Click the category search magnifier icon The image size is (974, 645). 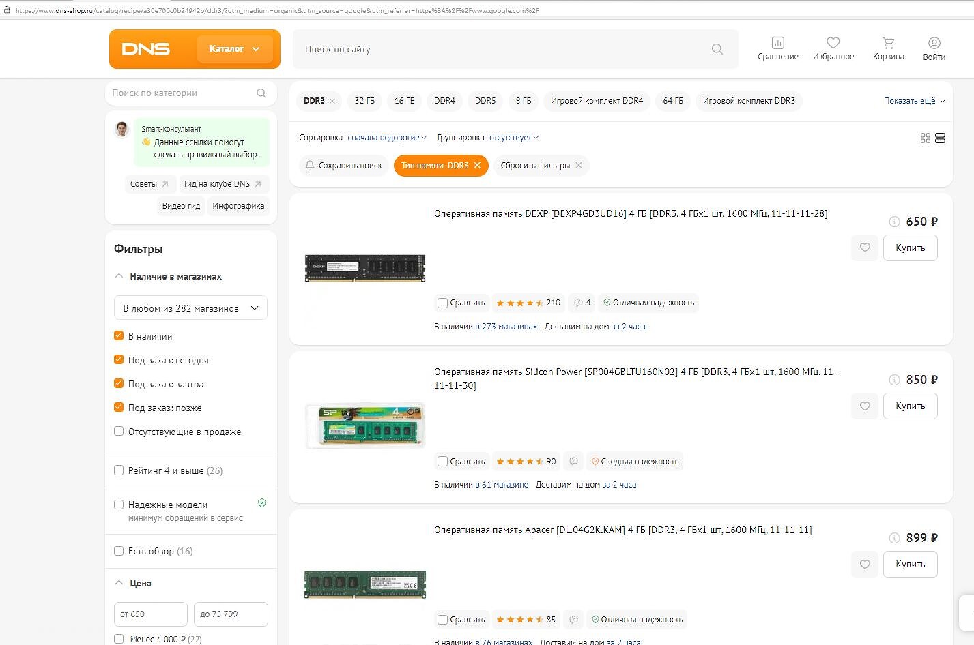(261, 93)
